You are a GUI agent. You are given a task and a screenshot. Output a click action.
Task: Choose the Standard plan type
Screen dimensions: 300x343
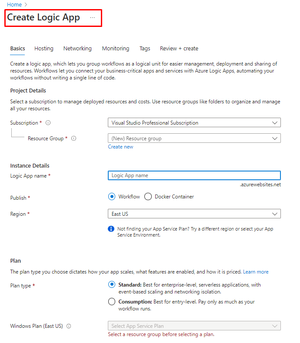(112, 285)
